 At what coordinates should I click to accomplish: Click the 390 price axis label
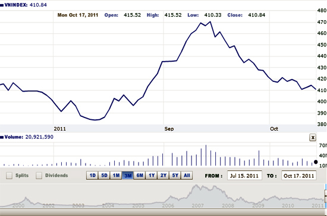[x=322, y=113]
